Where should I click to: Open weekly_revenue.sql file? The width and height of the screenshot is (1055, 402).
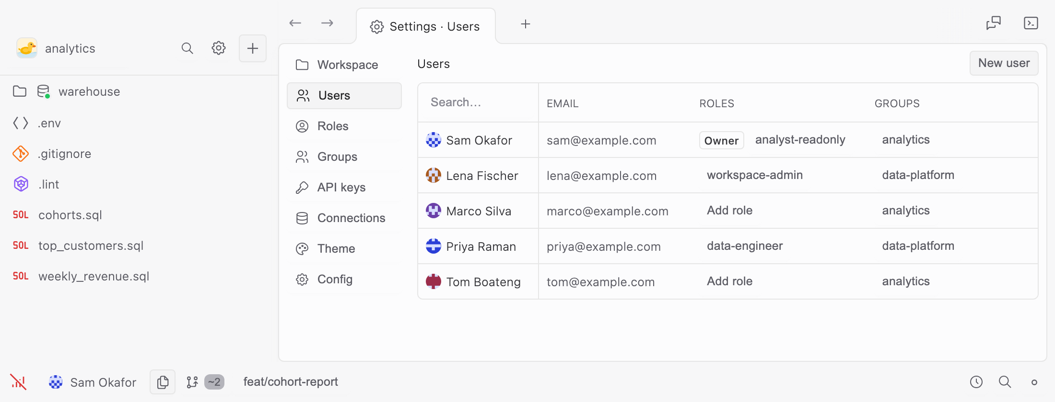point(139,276)
